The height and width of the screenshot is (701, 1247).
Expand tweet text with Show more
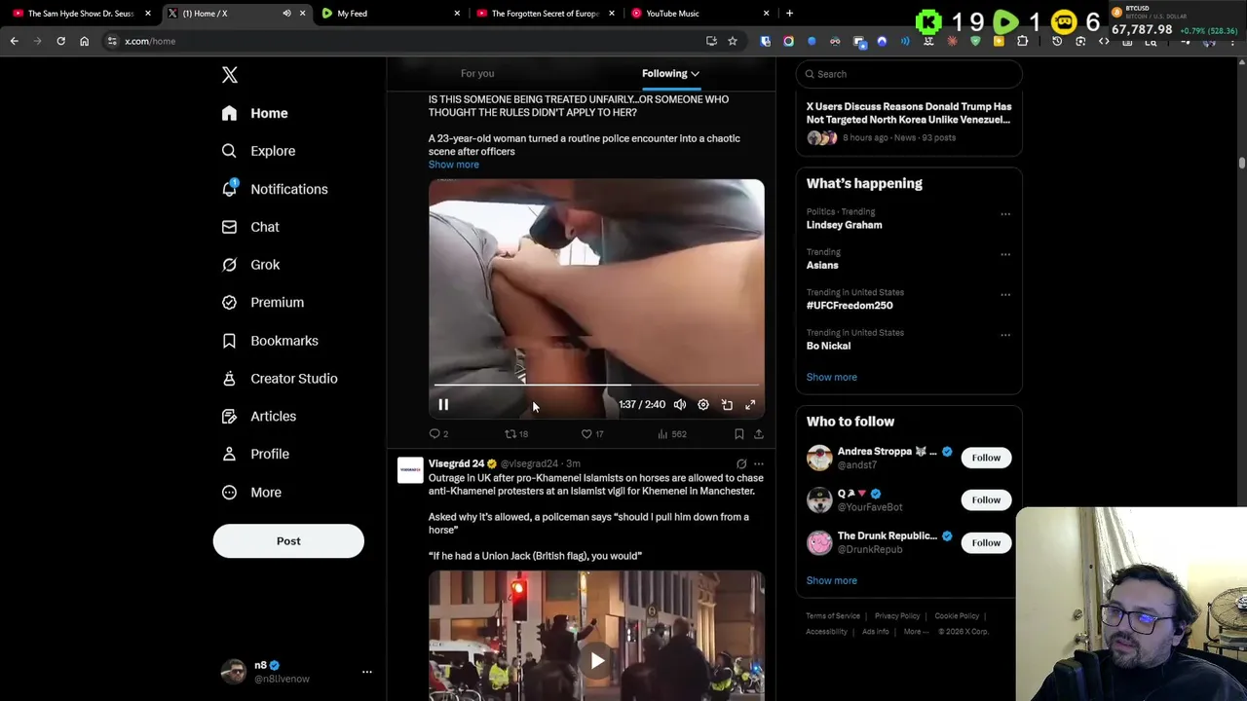(454, 165)
